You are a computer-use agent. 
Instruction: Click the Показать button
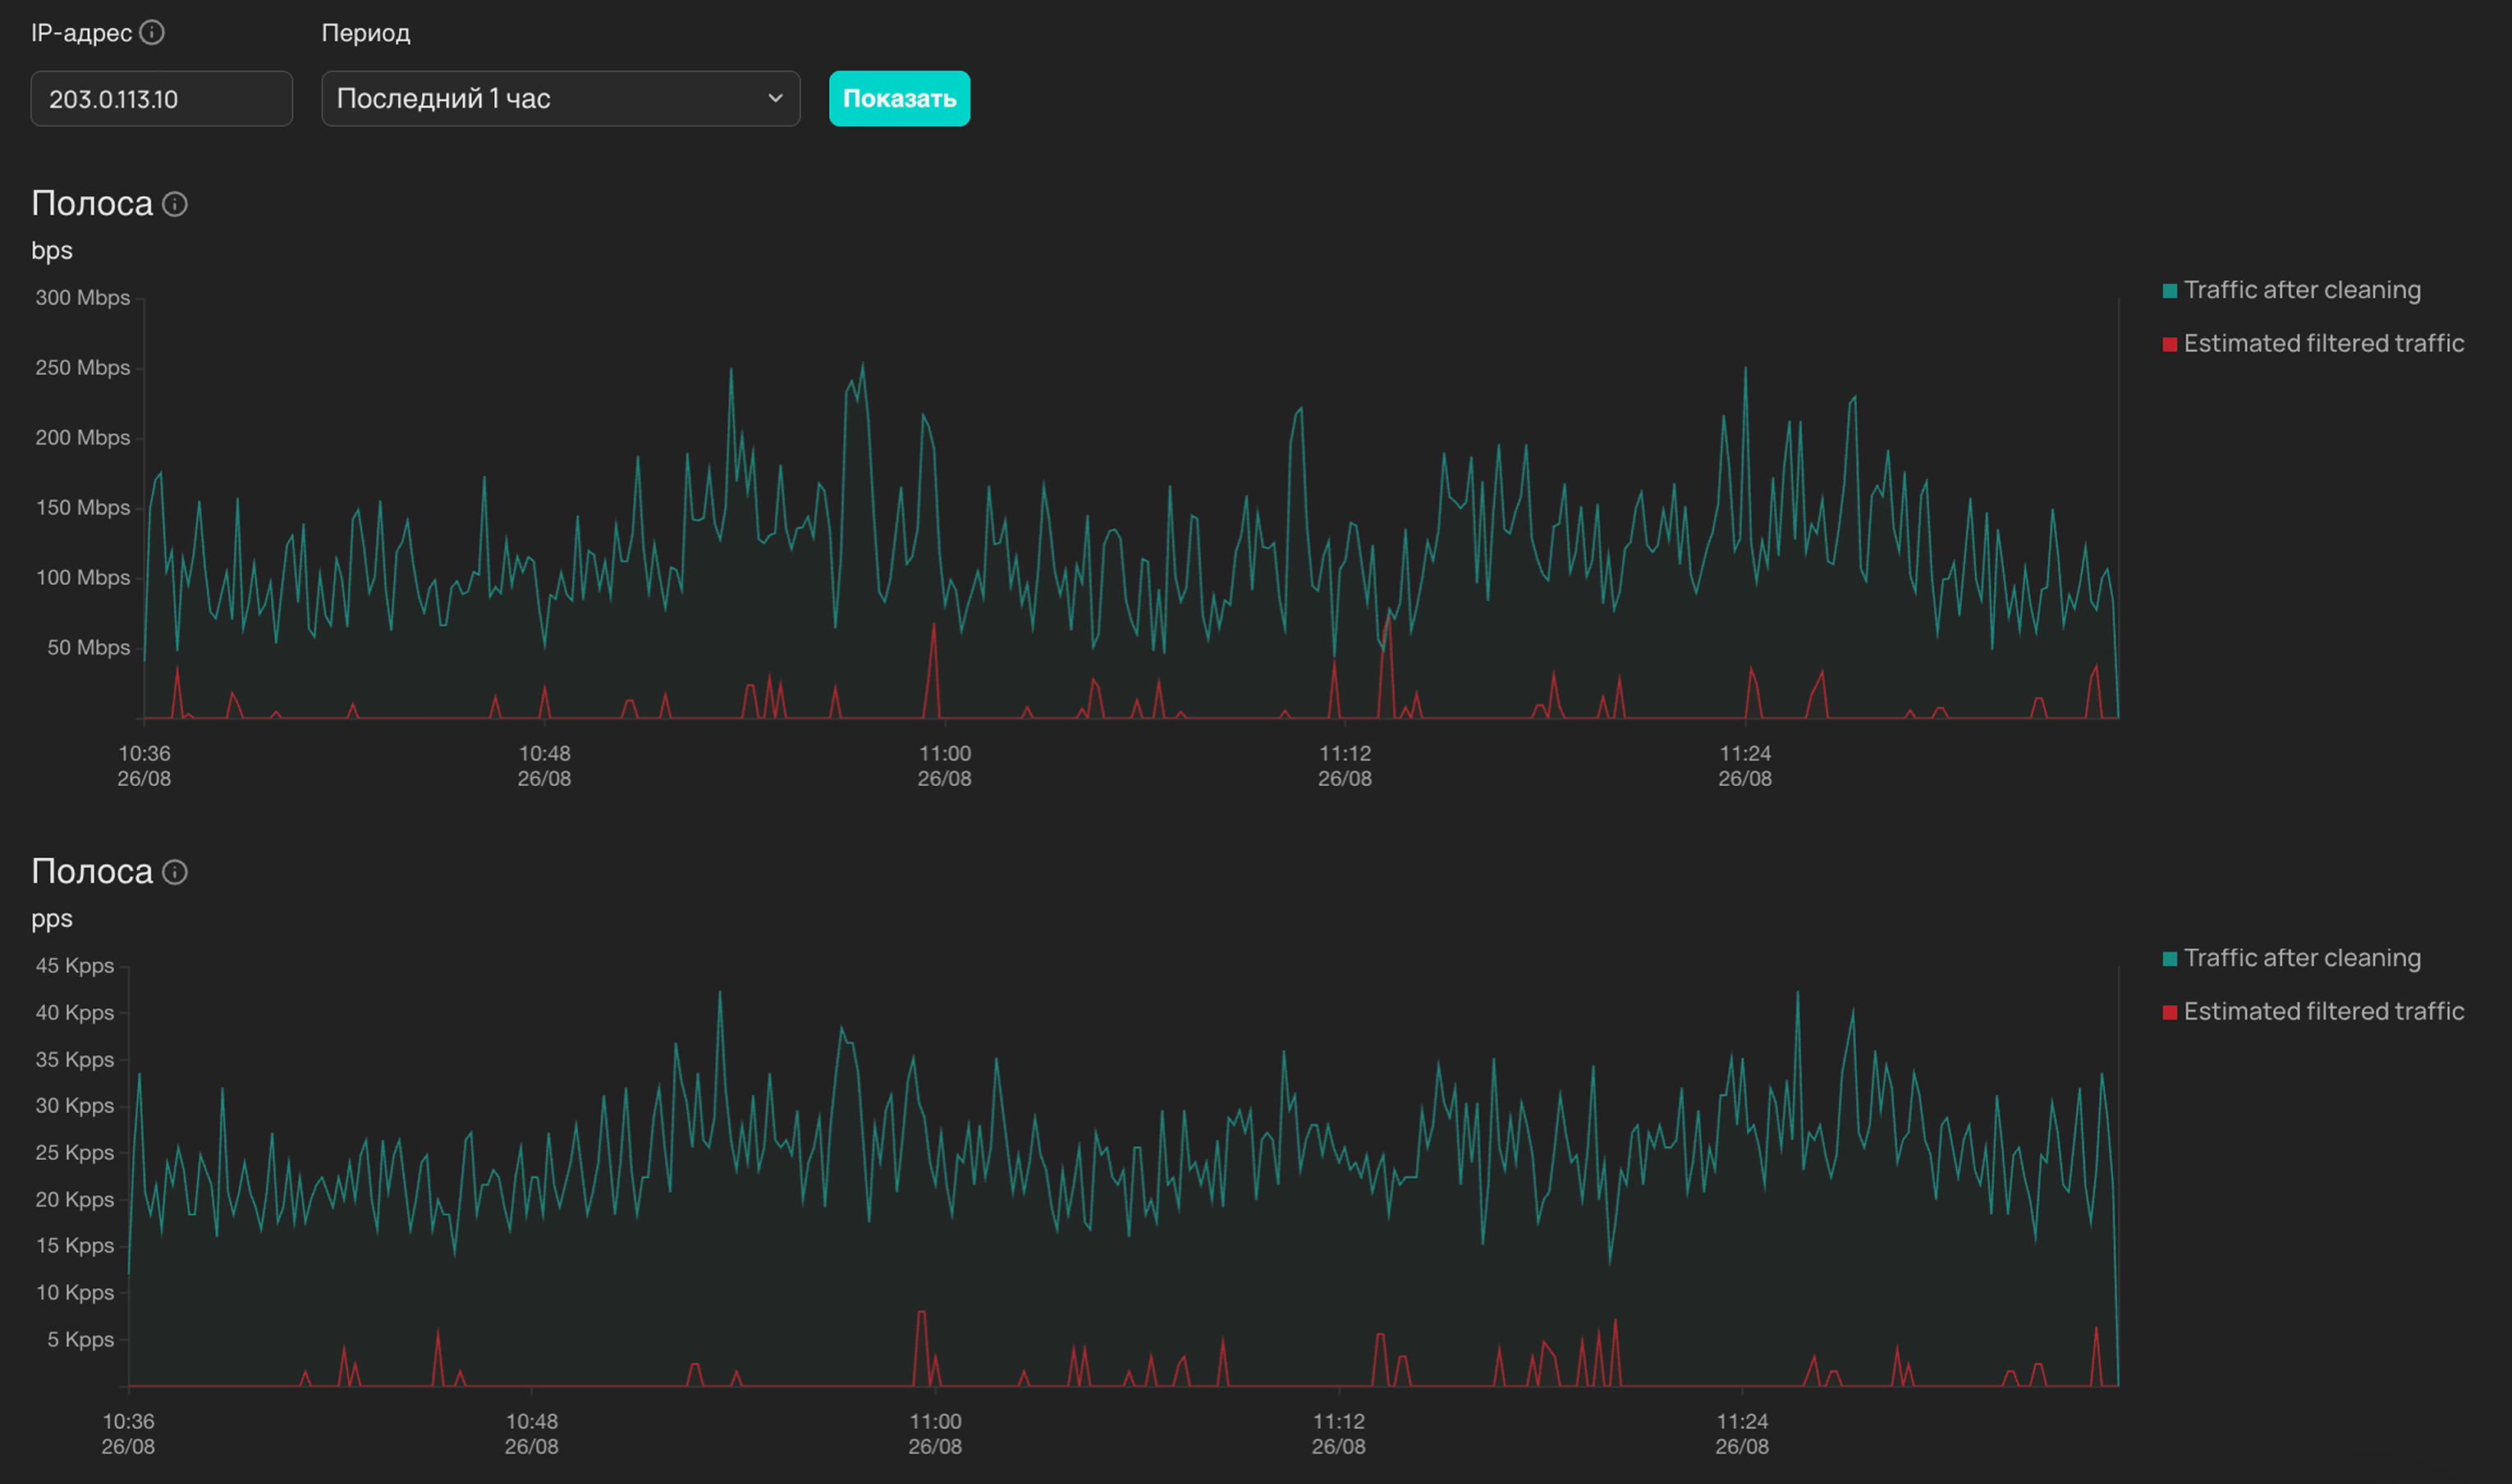click(x=900, y=98)
